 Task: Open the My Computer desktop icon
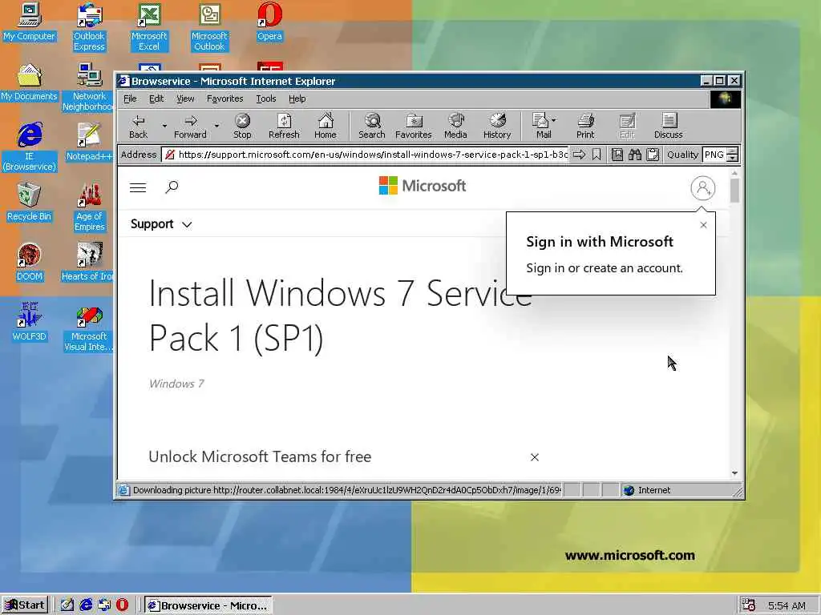point(30,22)
